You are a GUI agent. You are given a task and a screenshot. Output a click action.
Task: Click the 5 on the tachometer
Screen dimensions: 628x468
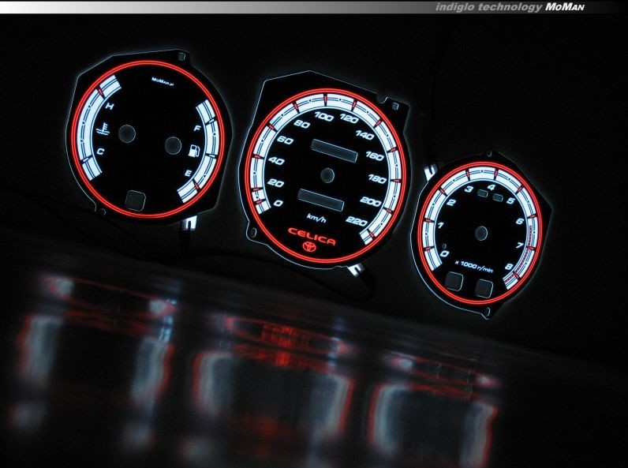point(510,200)
